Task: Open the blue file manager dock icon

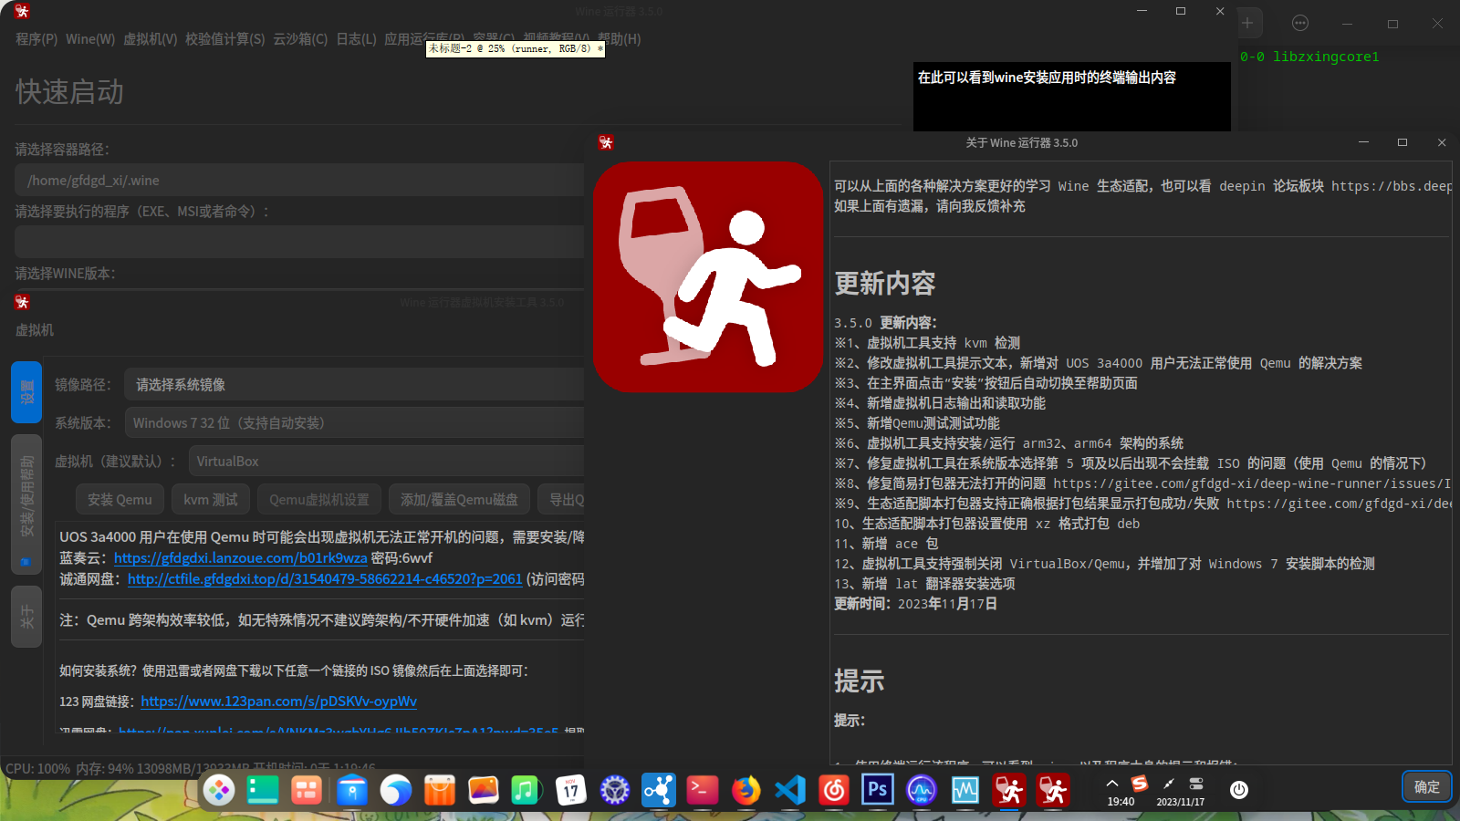Action: coord(351,790)
